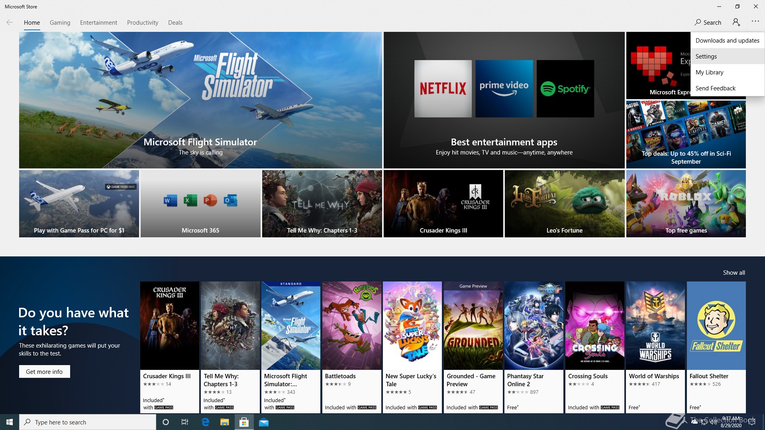Screen dimensions: 765x430
Task: Open Best entertainment apps banner
Action: click(x=504, y=100)
